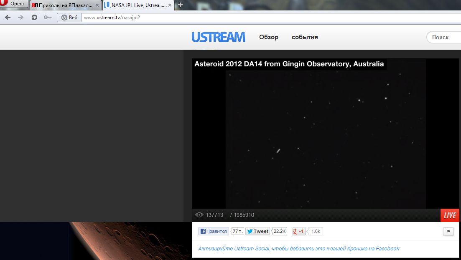Screen dimensions: 461x260
Task: Click the 22.2K tweet count
Action: (x=279, y=231)
